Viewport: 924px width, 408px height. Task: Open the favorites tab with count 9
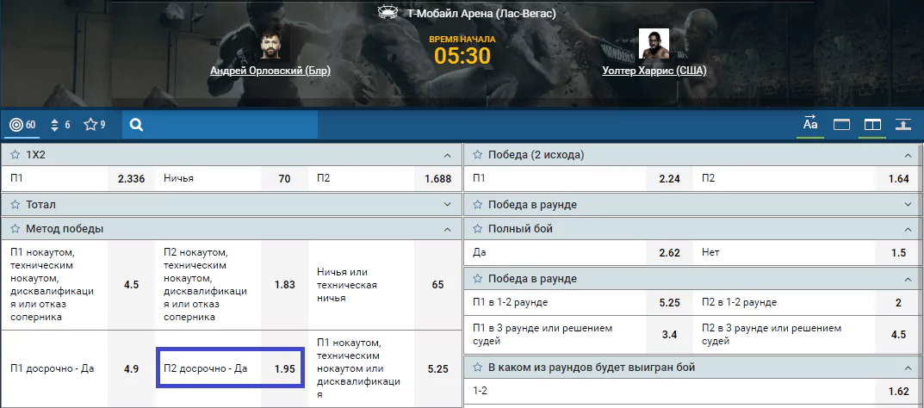pos(94,125)
